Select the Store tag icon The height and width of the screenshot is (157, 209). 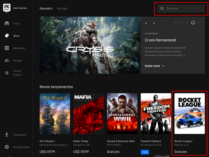(7, 36)
